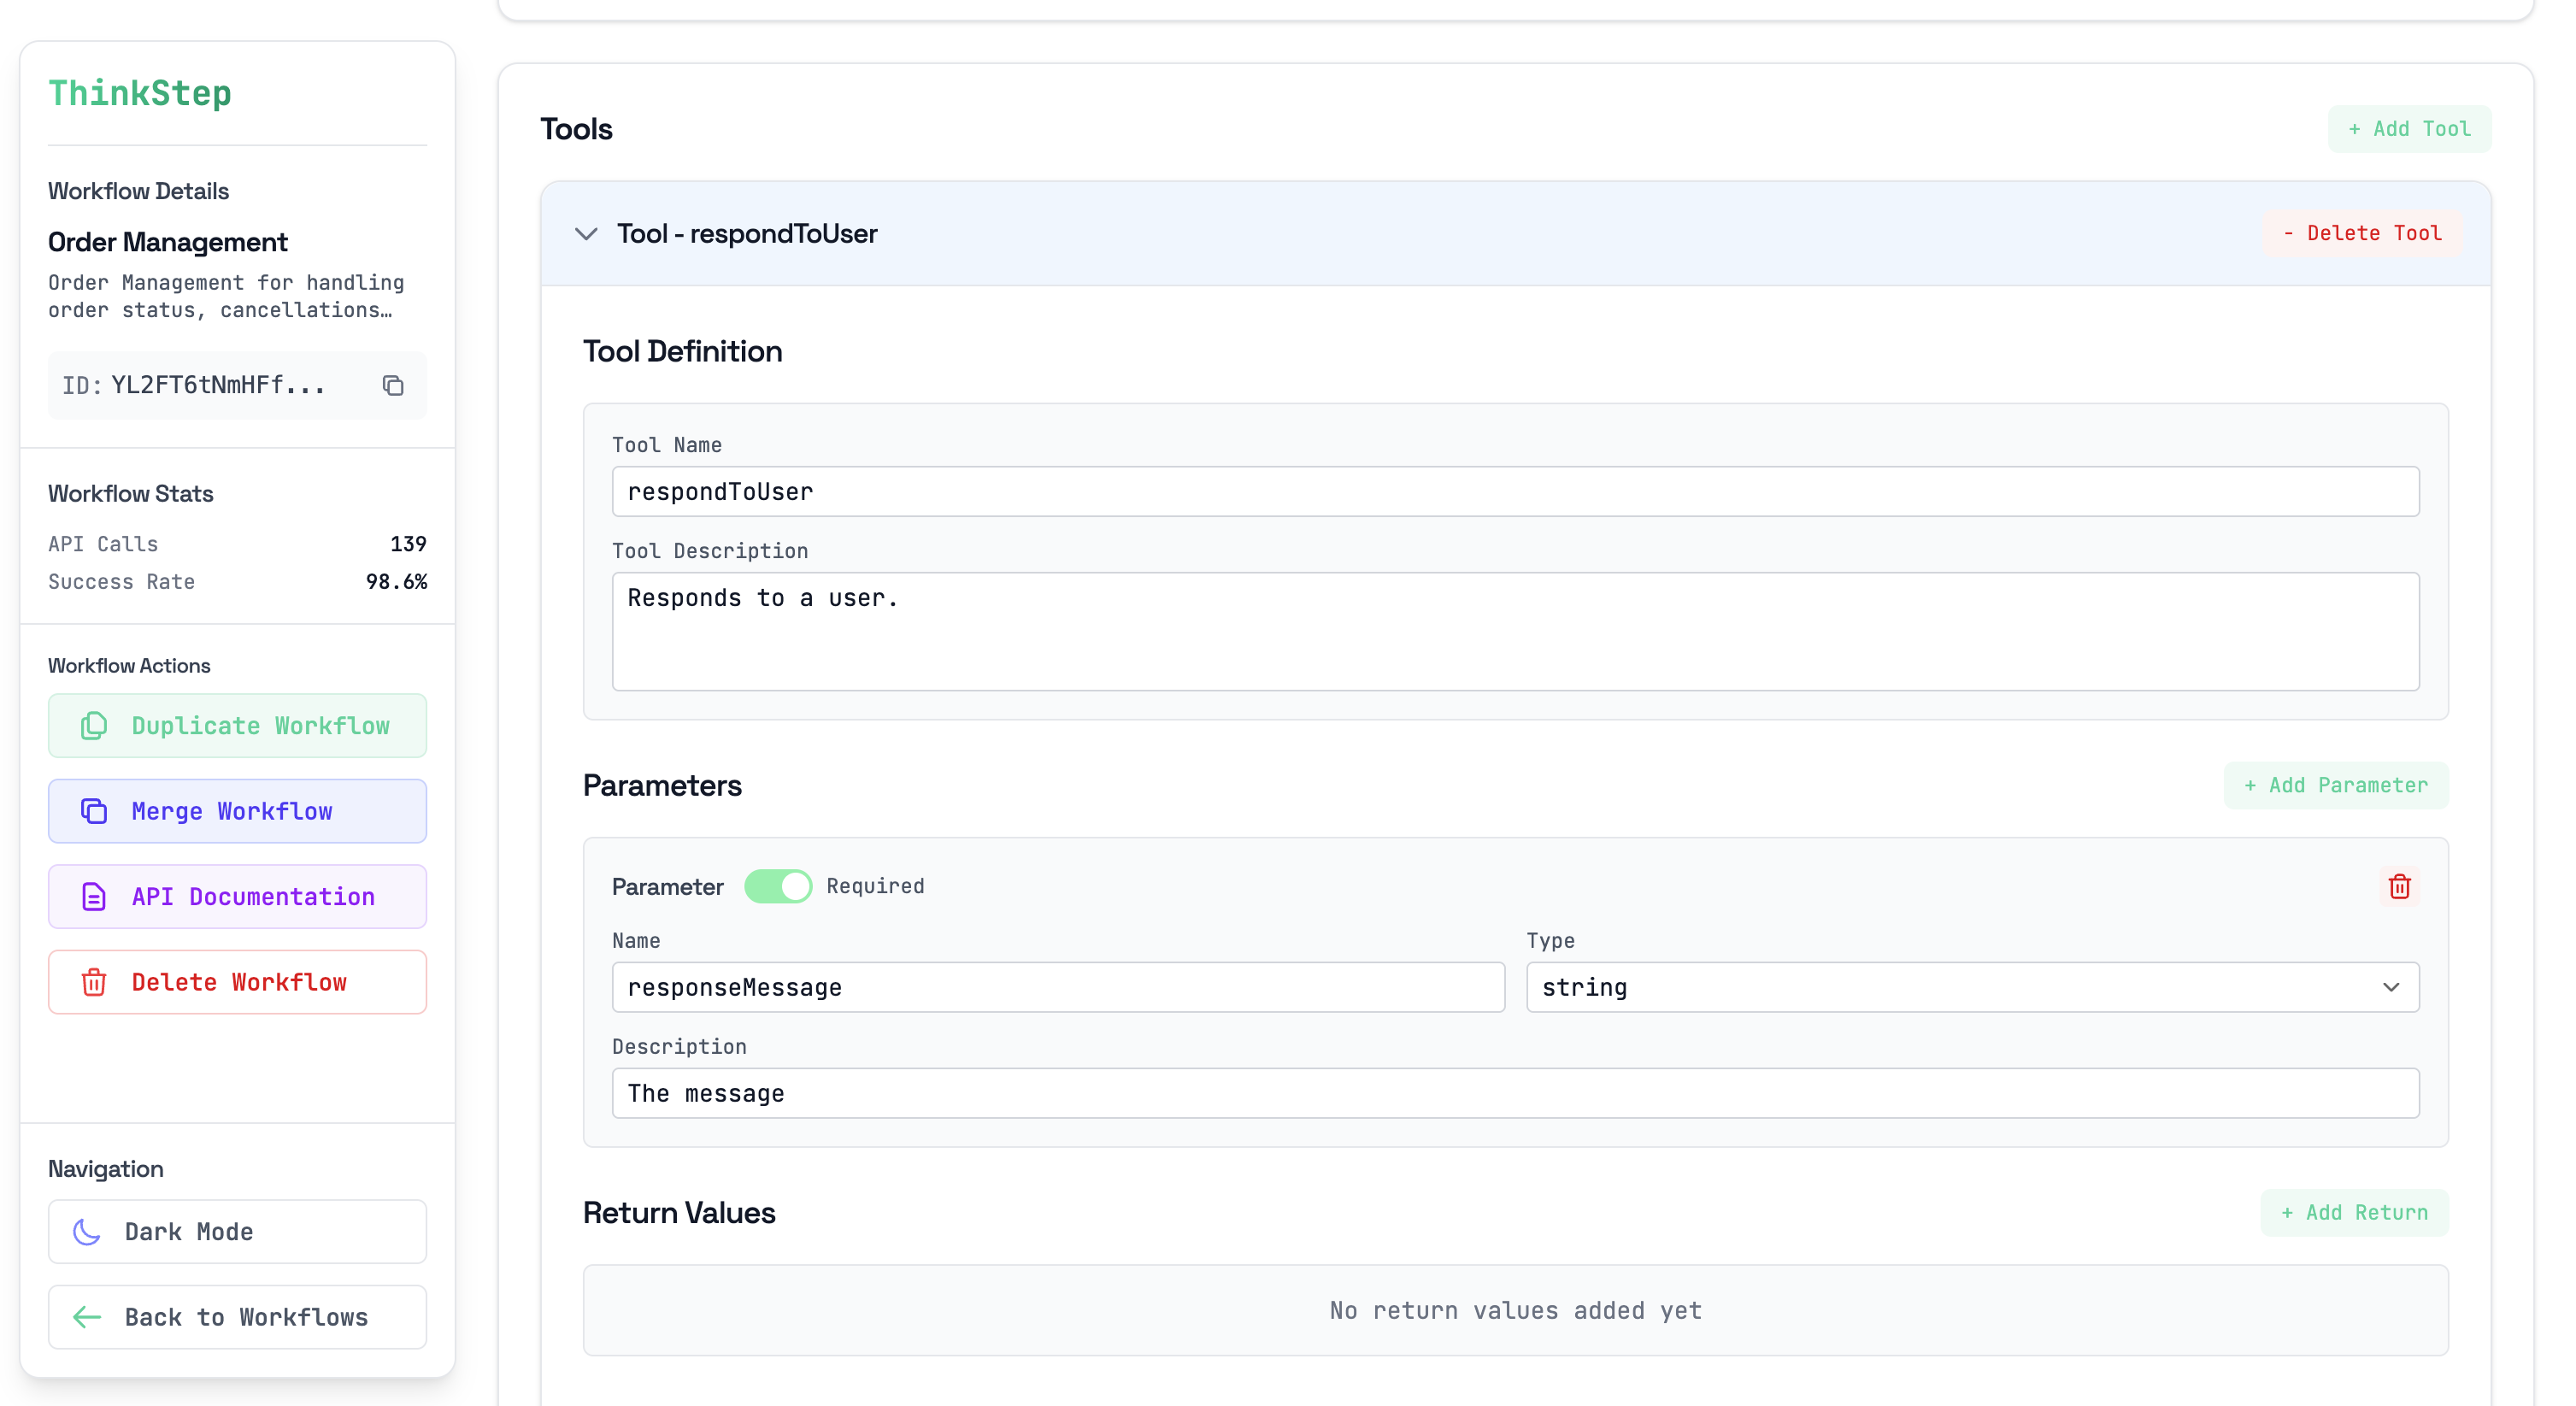Edit the parameter Name field responseMessage
The image size is (2576, 1406).
click(1057, 987)
